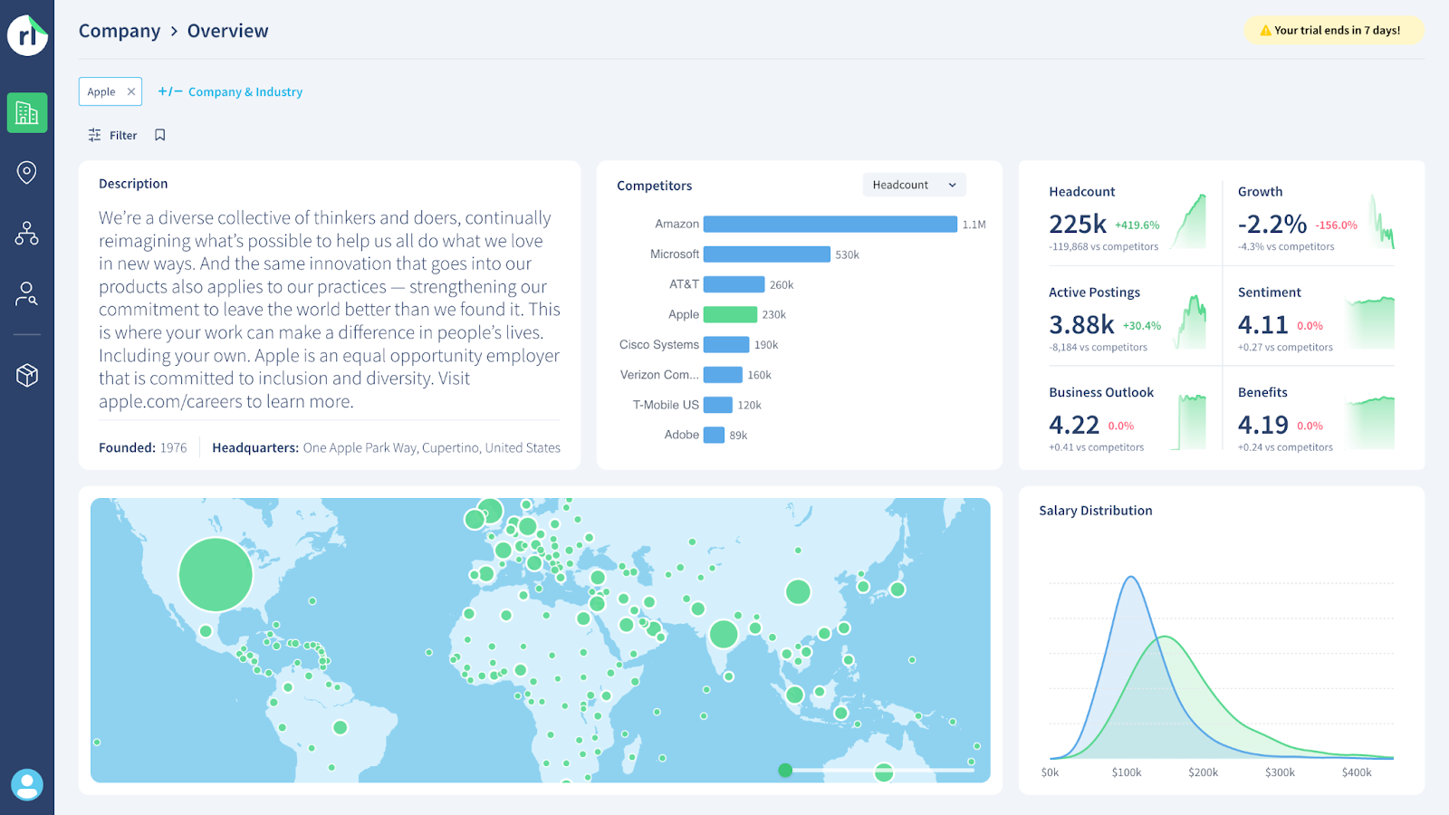Select the Adobe label
The width and height of the screenshot is (1449, 815).
pos(682,435)
